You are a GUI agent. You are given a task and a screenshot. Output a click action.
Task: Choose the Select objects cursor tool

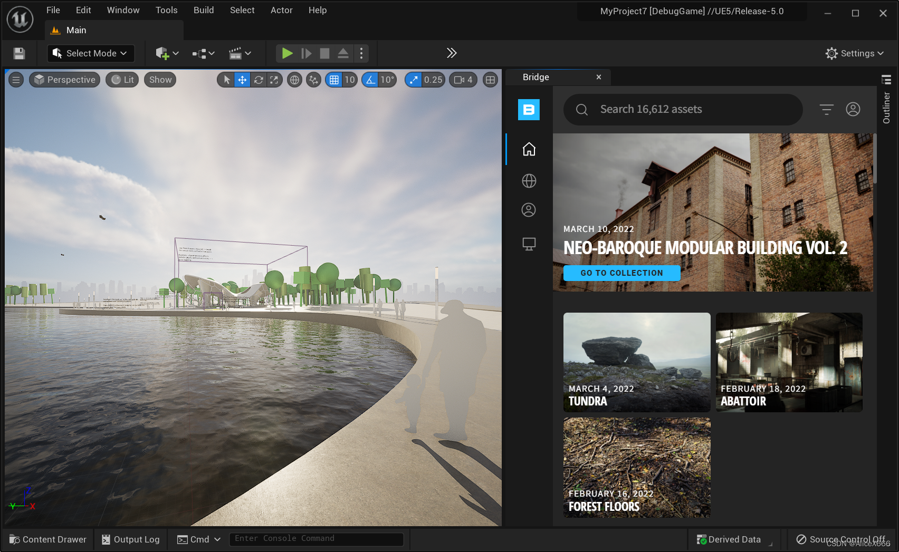226,80
